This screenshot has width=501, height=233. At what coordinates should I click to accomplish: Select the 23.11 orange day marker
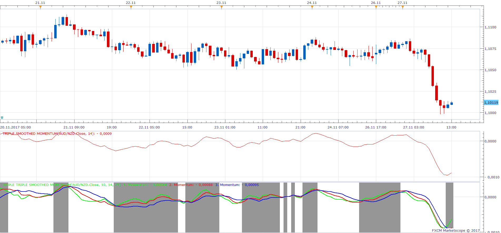point(221,7)
